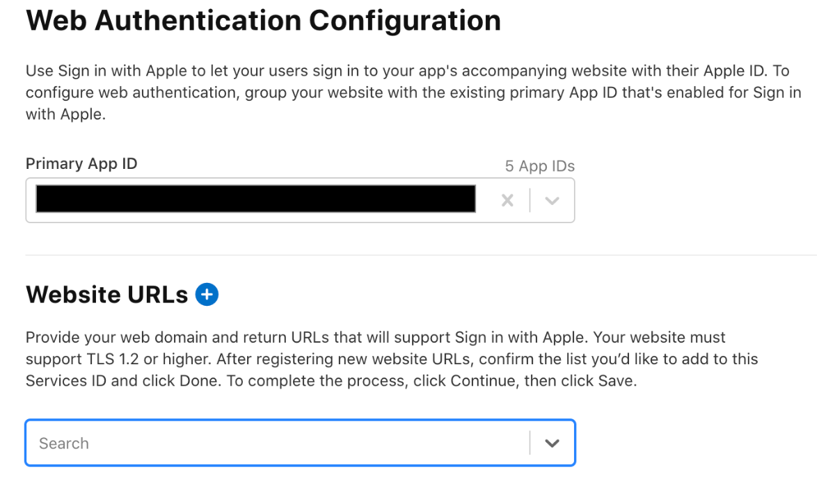Open the Website URLs search dropdown chevron
The height and width of the screenshot is (497, 835).
[x=552, y=443]
